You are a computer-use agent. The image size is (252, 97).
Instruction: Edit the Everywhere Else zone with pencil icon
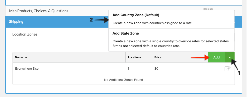pyautogui.click(x=227, y=69)
